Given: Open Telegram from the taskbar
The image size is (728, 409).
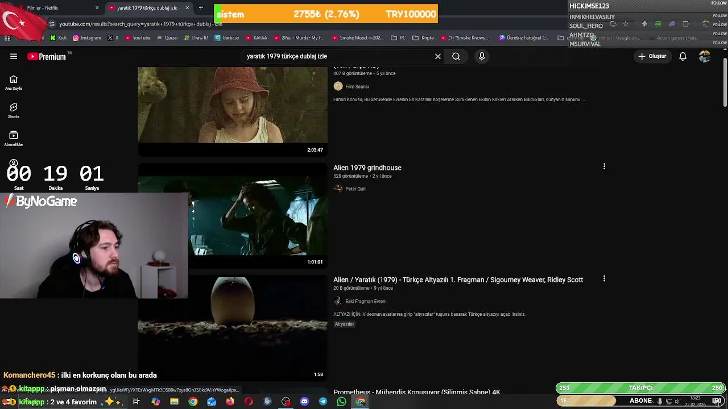Looking at the screenshot, I should point(323,402).
